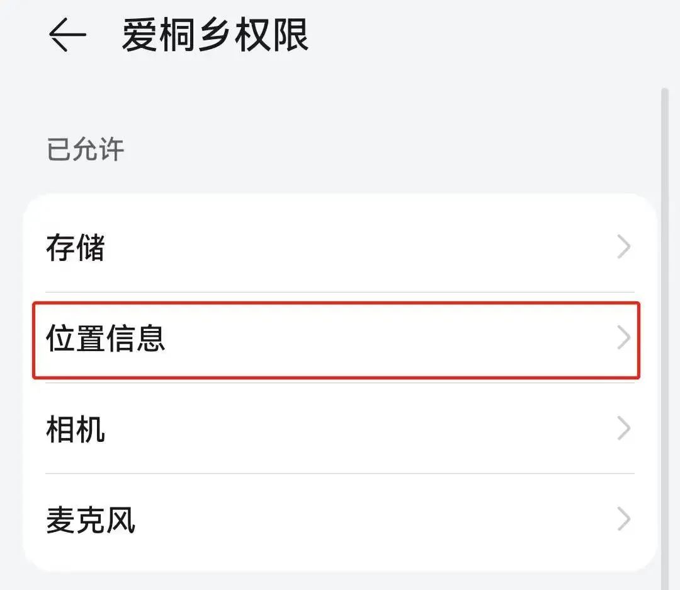
Task: Click the divider line between 存储 and 位置信息
Action: 340,292
